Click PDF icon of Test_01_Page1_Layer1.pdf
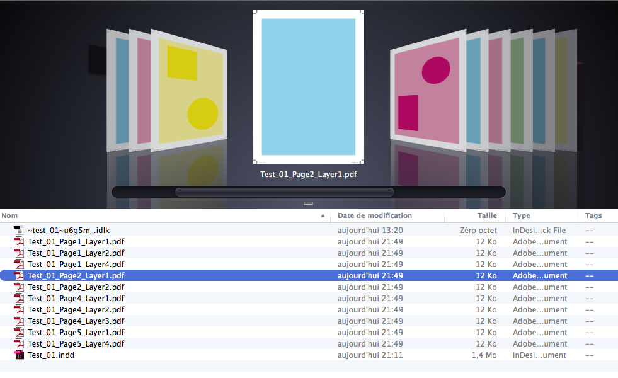 pos(18,242)
